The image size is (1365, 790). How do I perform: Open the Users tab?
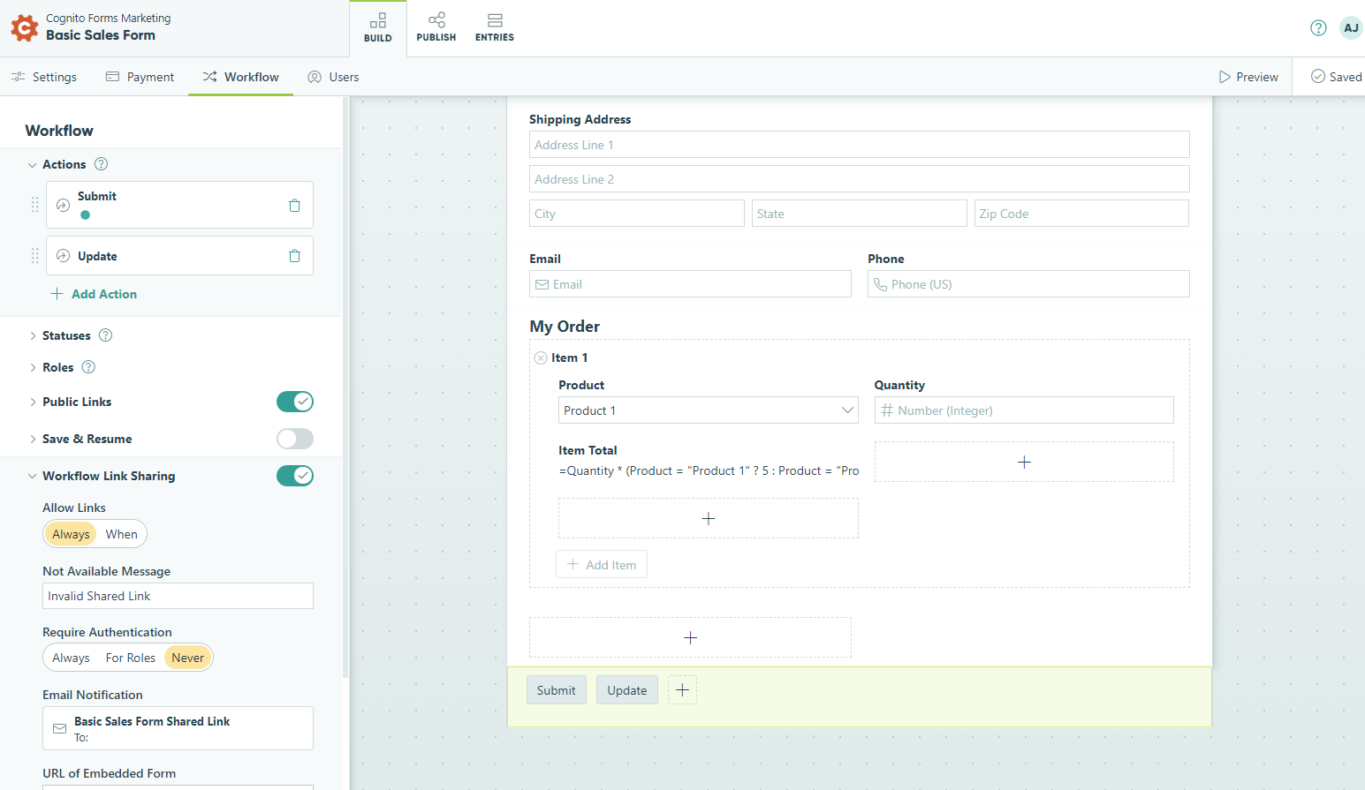(333, 77)
